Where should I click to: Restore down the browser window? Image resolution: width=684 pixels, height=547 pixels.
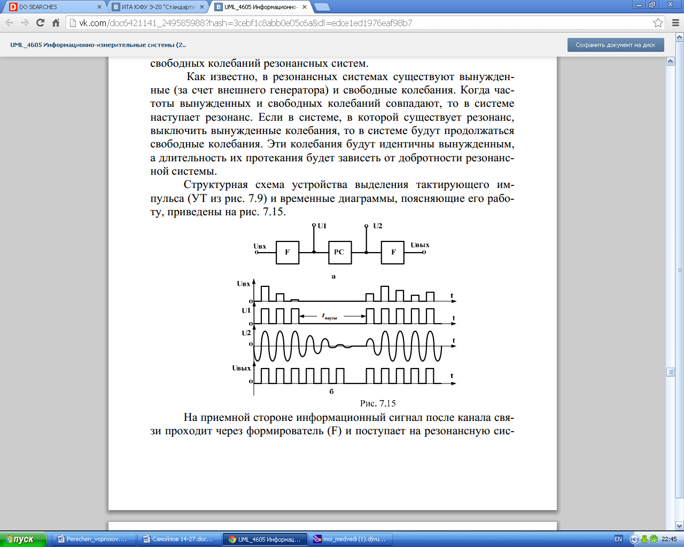[x=652, y=5]
